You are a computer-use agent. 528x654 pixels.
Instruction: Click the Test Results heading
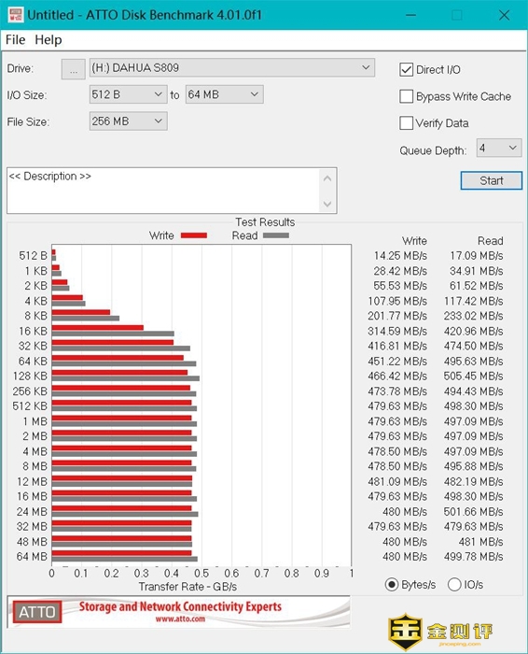(x=265, y=222)
